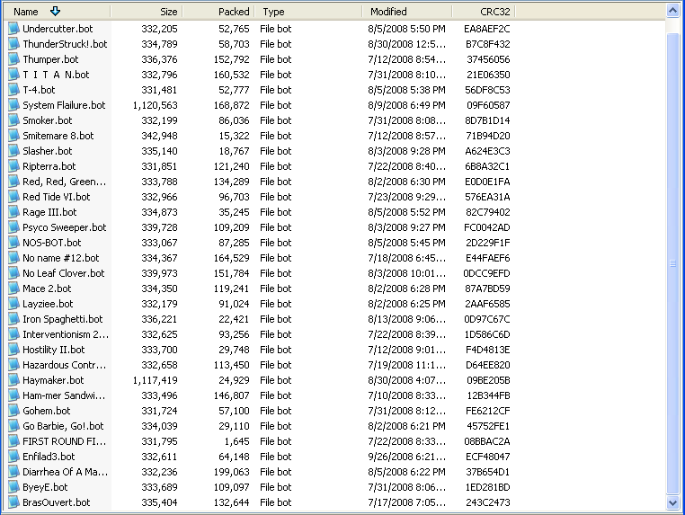Viewport: 685px width, 515px height.
Task: Select the icon beside T I T A N.bot
Action: [x=14, y=75]
